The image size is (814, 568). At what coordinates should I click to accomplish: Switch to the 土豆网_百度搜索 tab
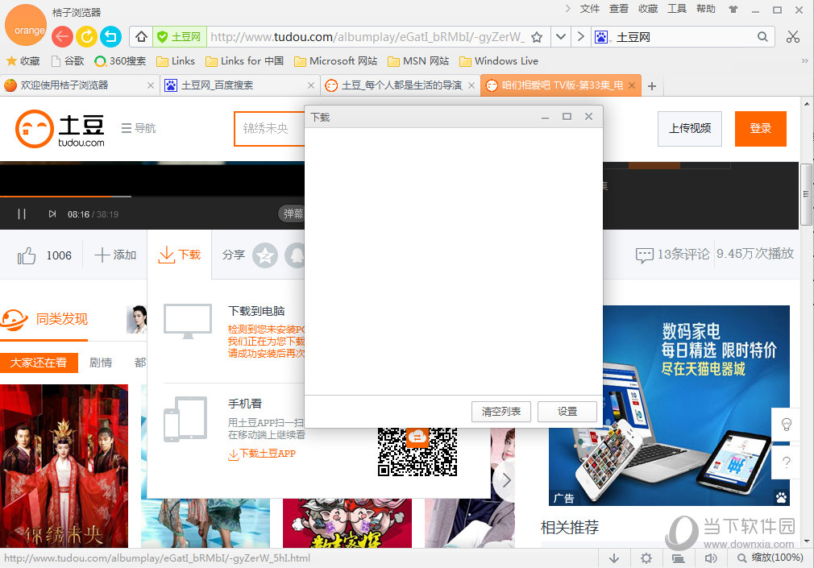click(234, 84)
